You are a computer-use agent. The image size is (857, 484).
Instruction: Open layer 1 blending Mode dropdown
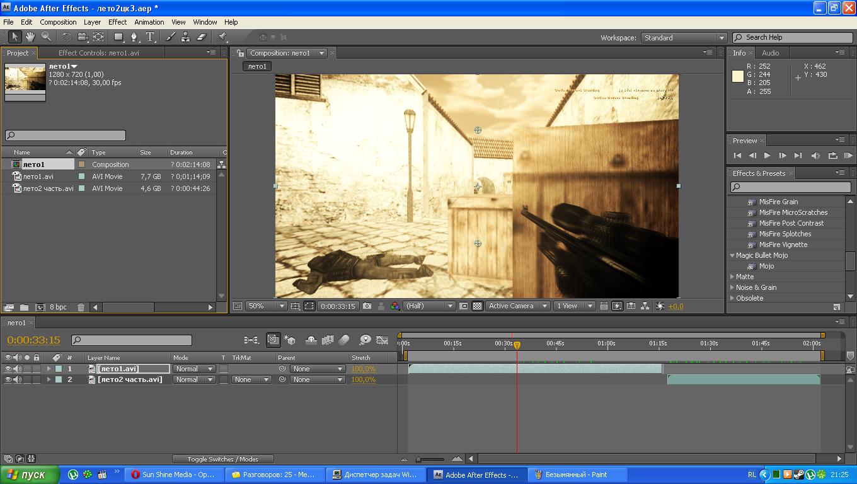[x=194, y=369]
